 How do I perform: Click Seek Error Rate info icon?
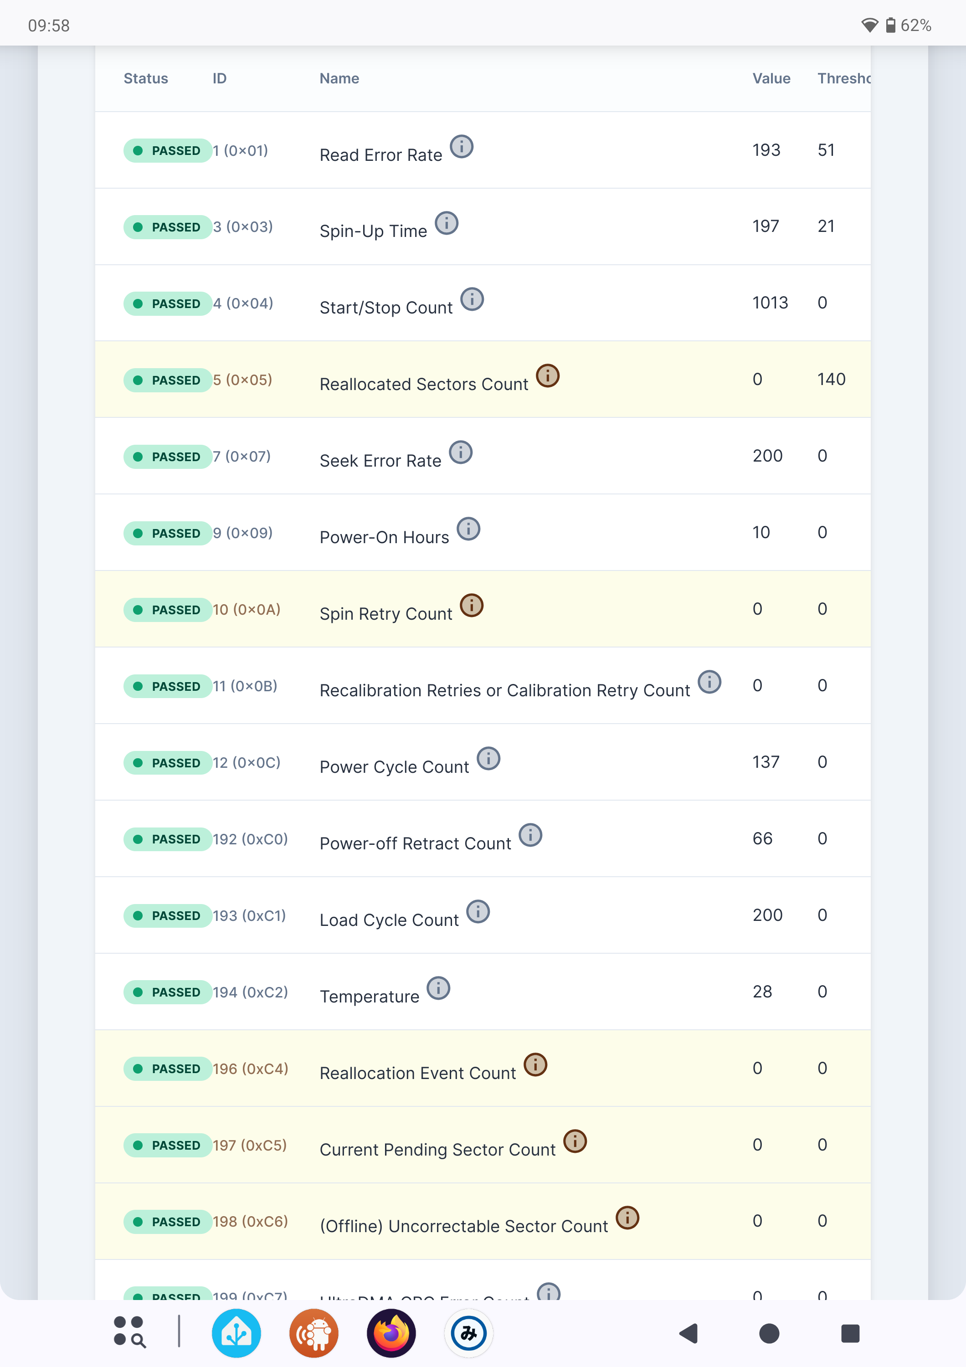[461, 452]
